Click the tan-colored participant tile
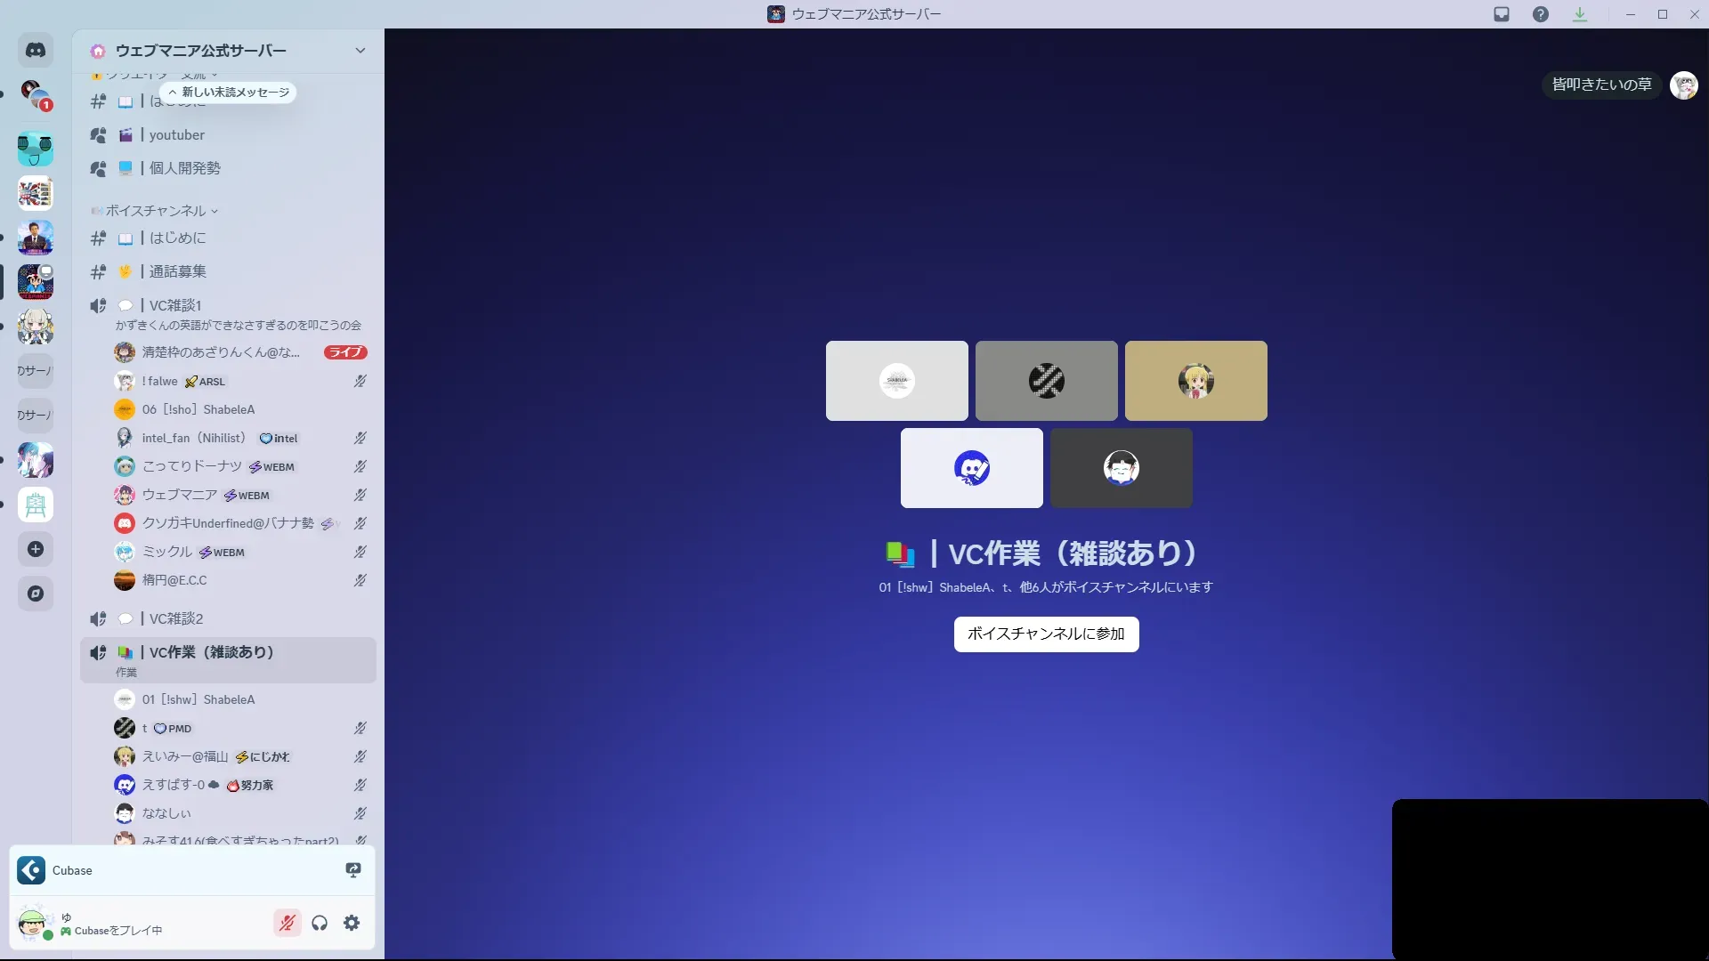Viewport: 1709px width, 961px height. click(1195, 381)
